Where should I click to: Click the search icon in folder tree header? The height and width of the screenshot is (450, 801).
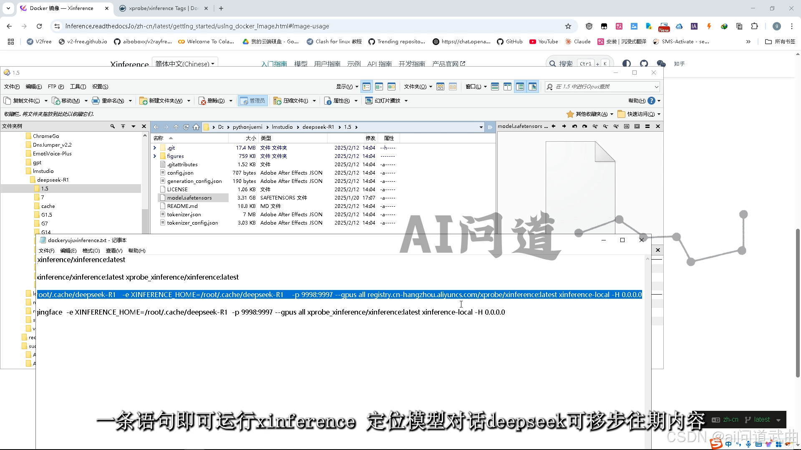(x=112, y=126)
